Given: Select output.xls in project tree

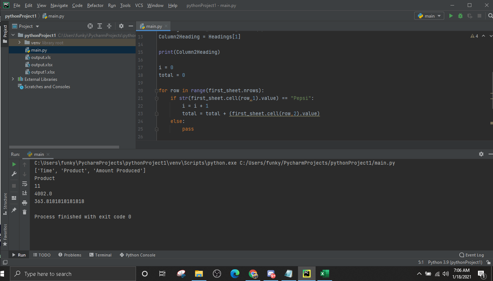Looking at the screenshot, I should pos(41,57).
